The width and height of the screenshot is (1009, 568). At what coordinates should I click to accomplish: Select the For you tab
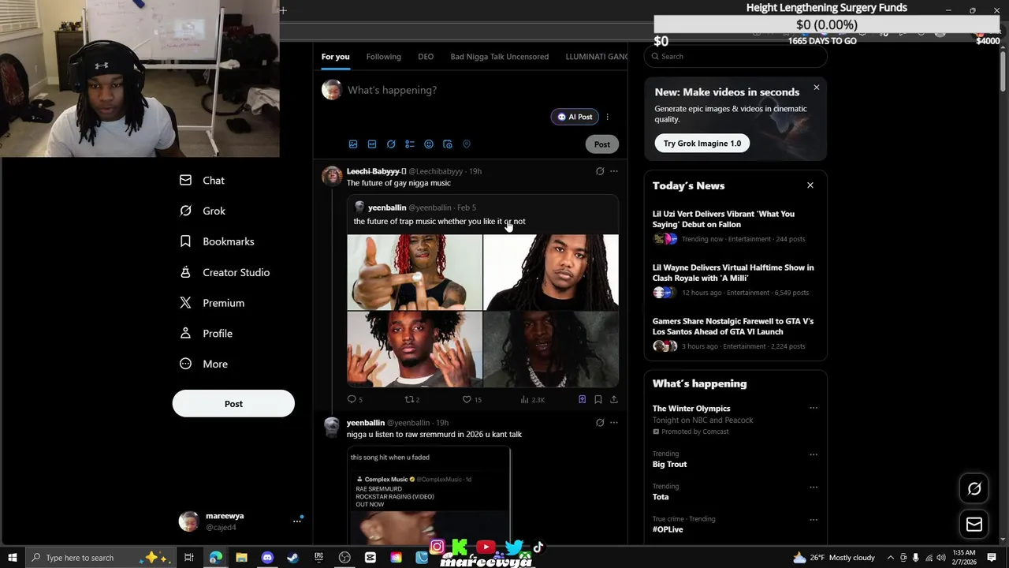(335, 57)
